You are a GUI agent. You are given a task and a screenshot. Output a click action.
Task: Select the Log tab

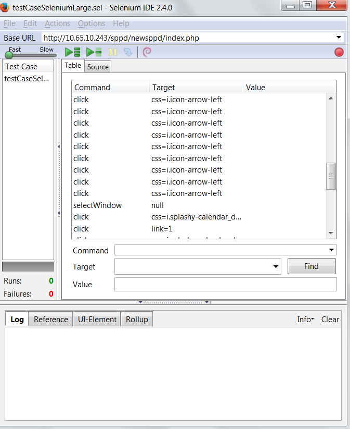(x=17, y=320)
